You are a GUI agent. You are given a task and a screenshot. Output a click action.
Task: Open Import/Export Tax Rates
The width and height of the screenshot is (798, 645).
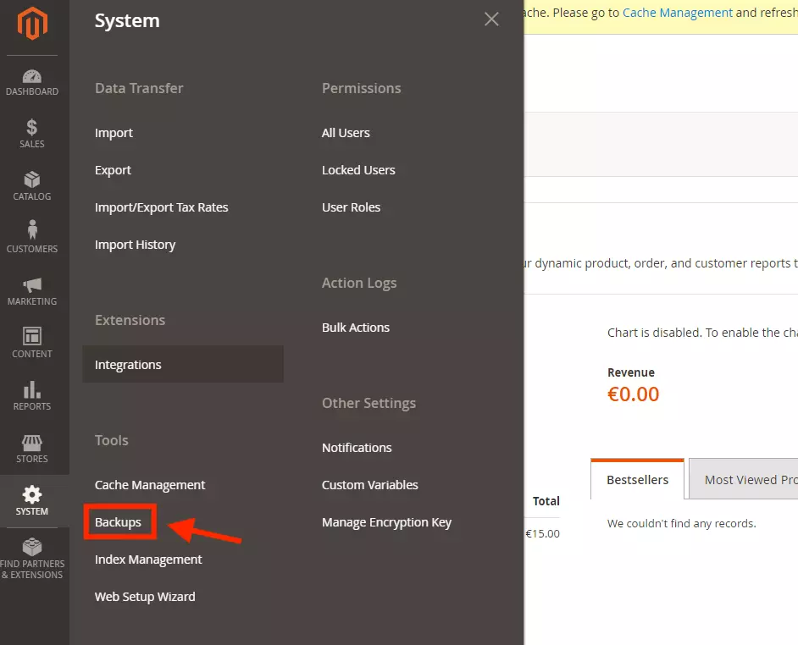pos(161,207)
